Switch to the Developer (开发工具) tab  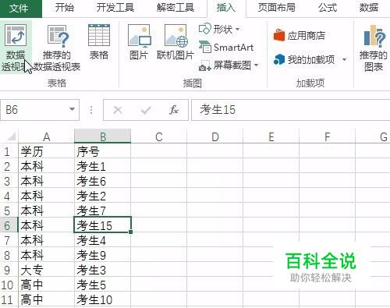pyautogui.click(x=115, y=8)
